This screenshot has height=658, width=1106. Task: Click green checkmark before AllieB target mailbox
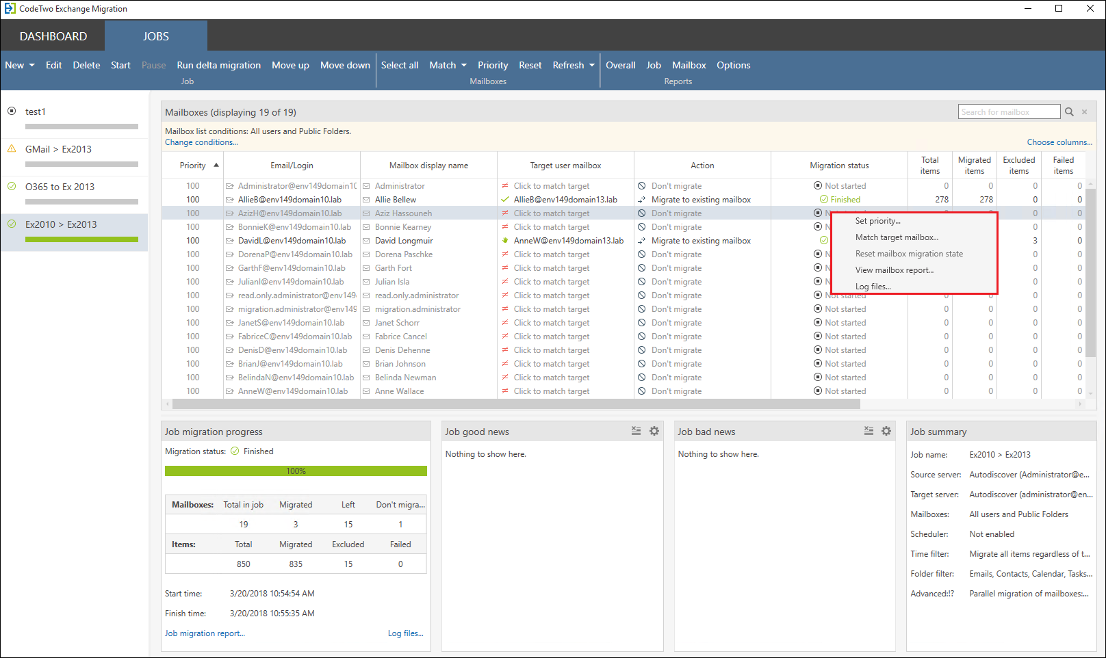(x=505, y=200)
